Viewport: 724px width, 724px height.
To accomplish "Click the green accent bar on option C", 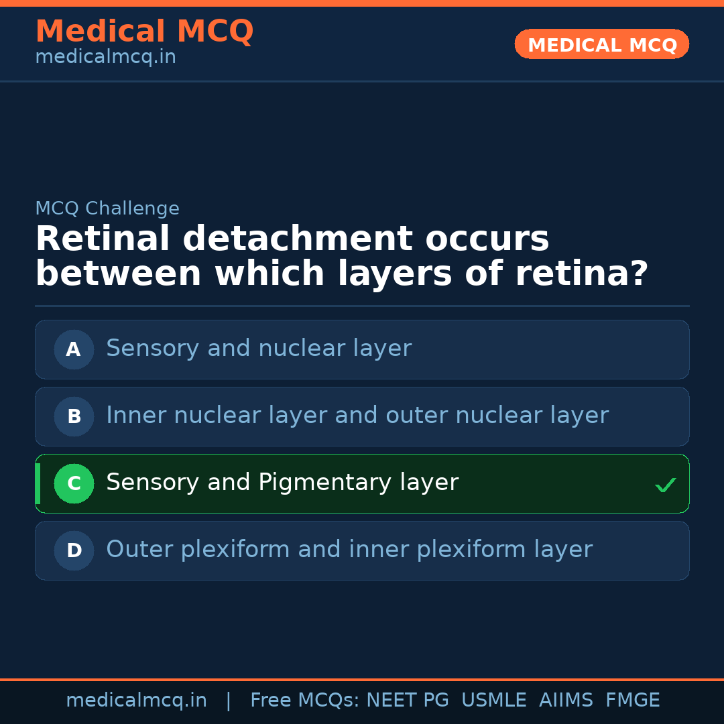I will tap(38, 483).
